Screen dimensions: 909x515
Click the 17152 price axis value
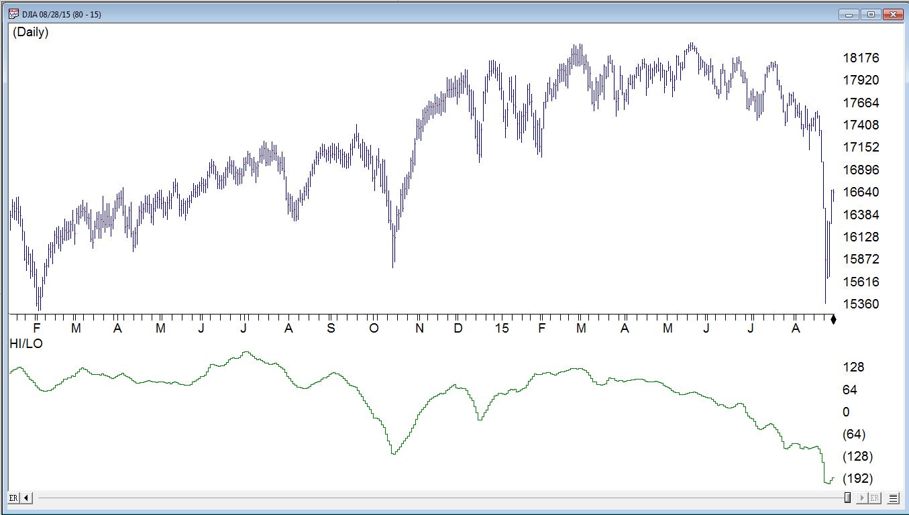coord(861,148)
